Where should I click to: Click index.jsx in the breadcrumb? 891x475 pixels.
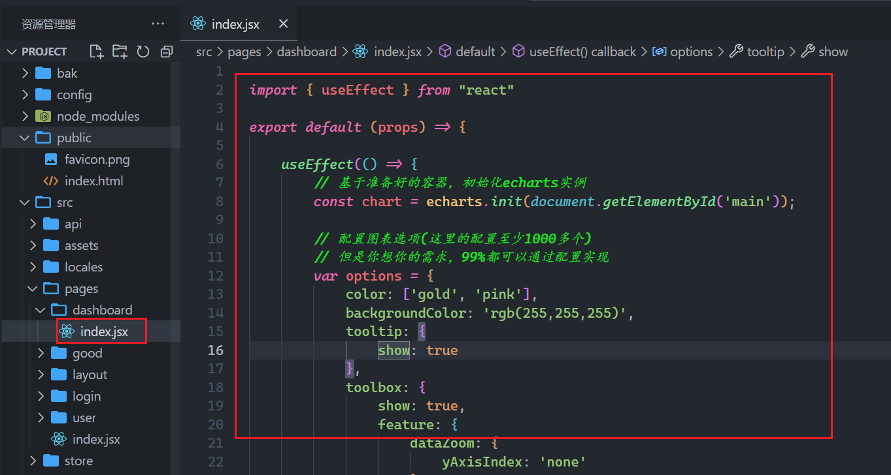point(397,52)
